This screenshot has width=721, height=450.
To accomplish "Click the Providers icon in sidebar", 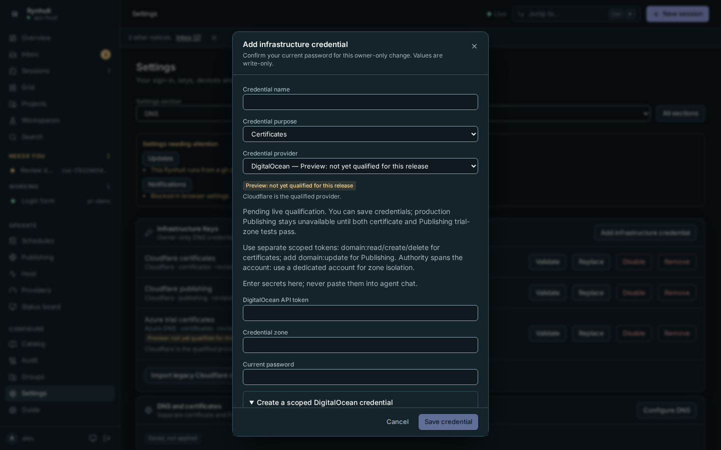I will [x=13, y=290].
